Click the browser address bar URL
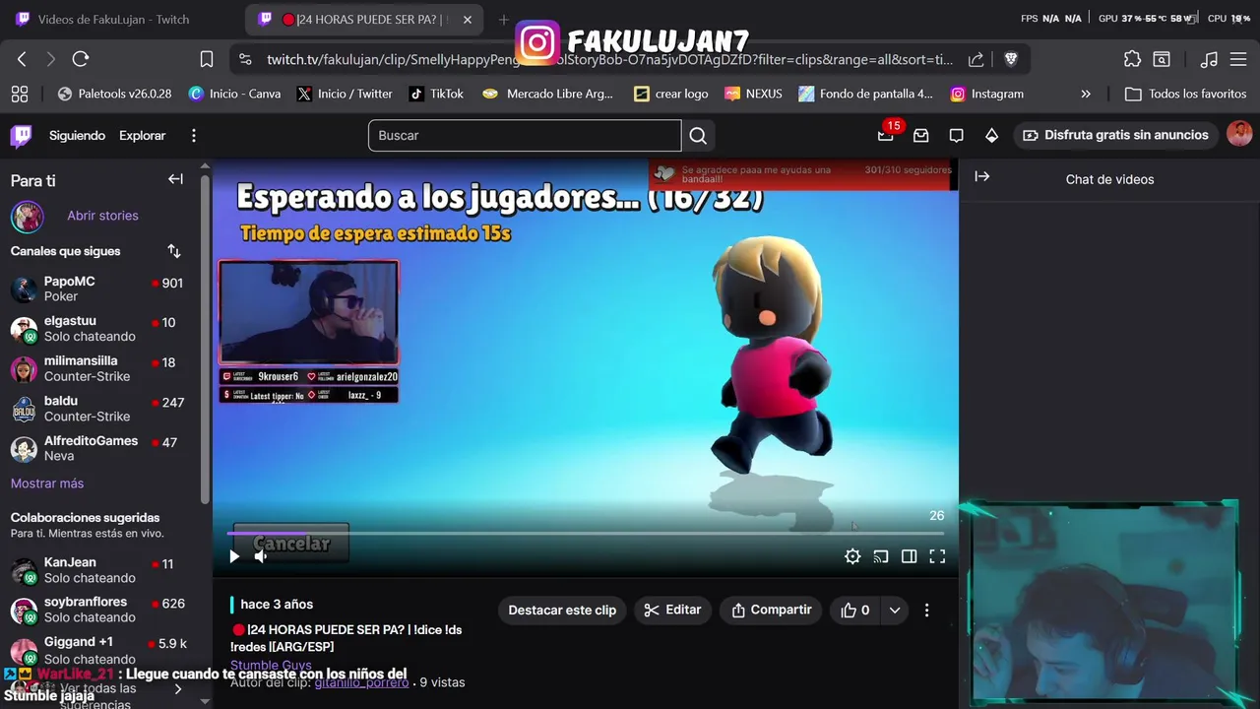 tap(609, 59)
